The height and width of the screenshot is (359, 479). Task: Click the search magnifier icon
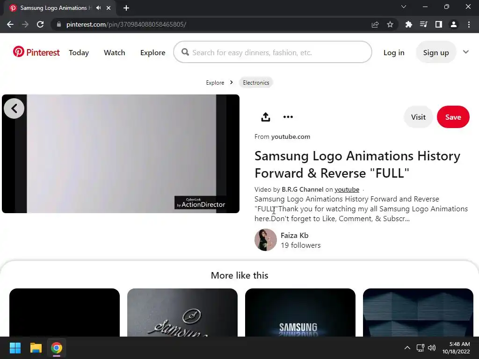click(x=185, y=52)
